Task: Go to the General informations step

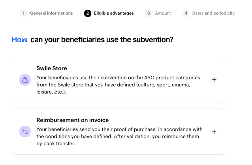Action: (x=51, y=13)
